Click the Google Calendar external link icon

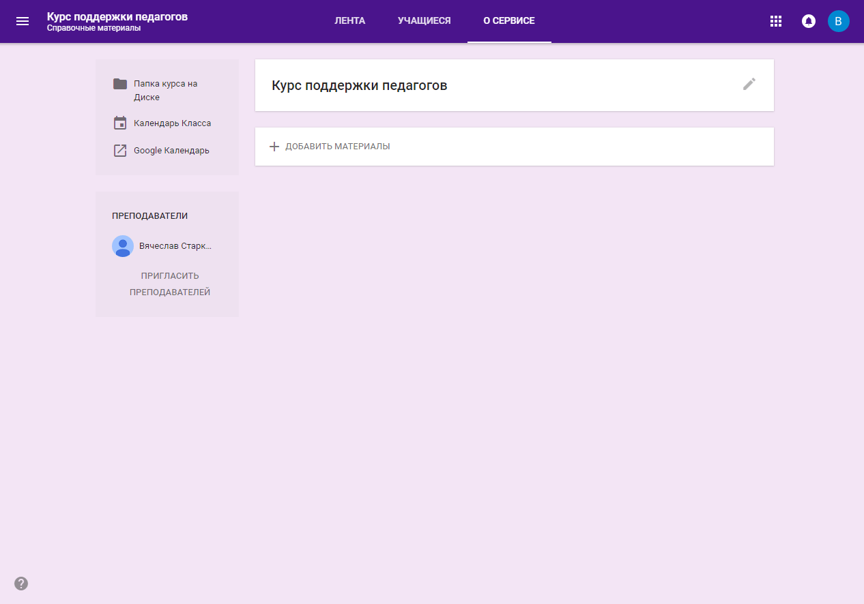tap(120, 151)
